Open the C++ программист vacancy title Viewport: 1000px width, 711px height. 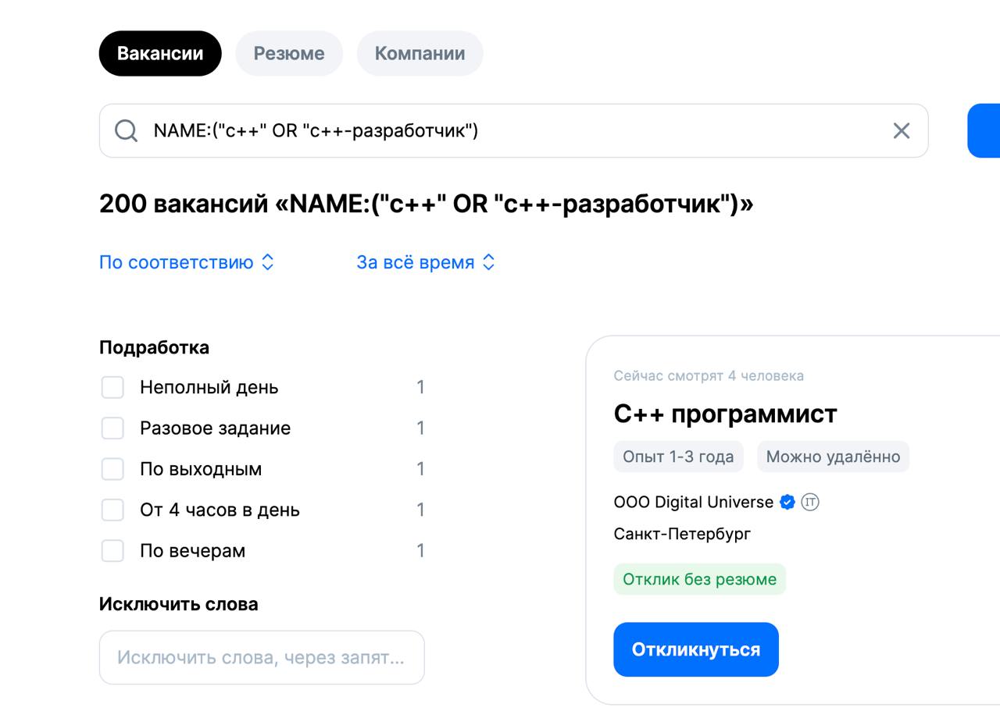[x=725, y=414]
